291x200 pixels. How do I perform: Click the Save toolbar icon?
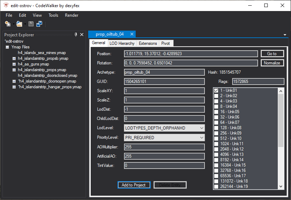[31, 24]
